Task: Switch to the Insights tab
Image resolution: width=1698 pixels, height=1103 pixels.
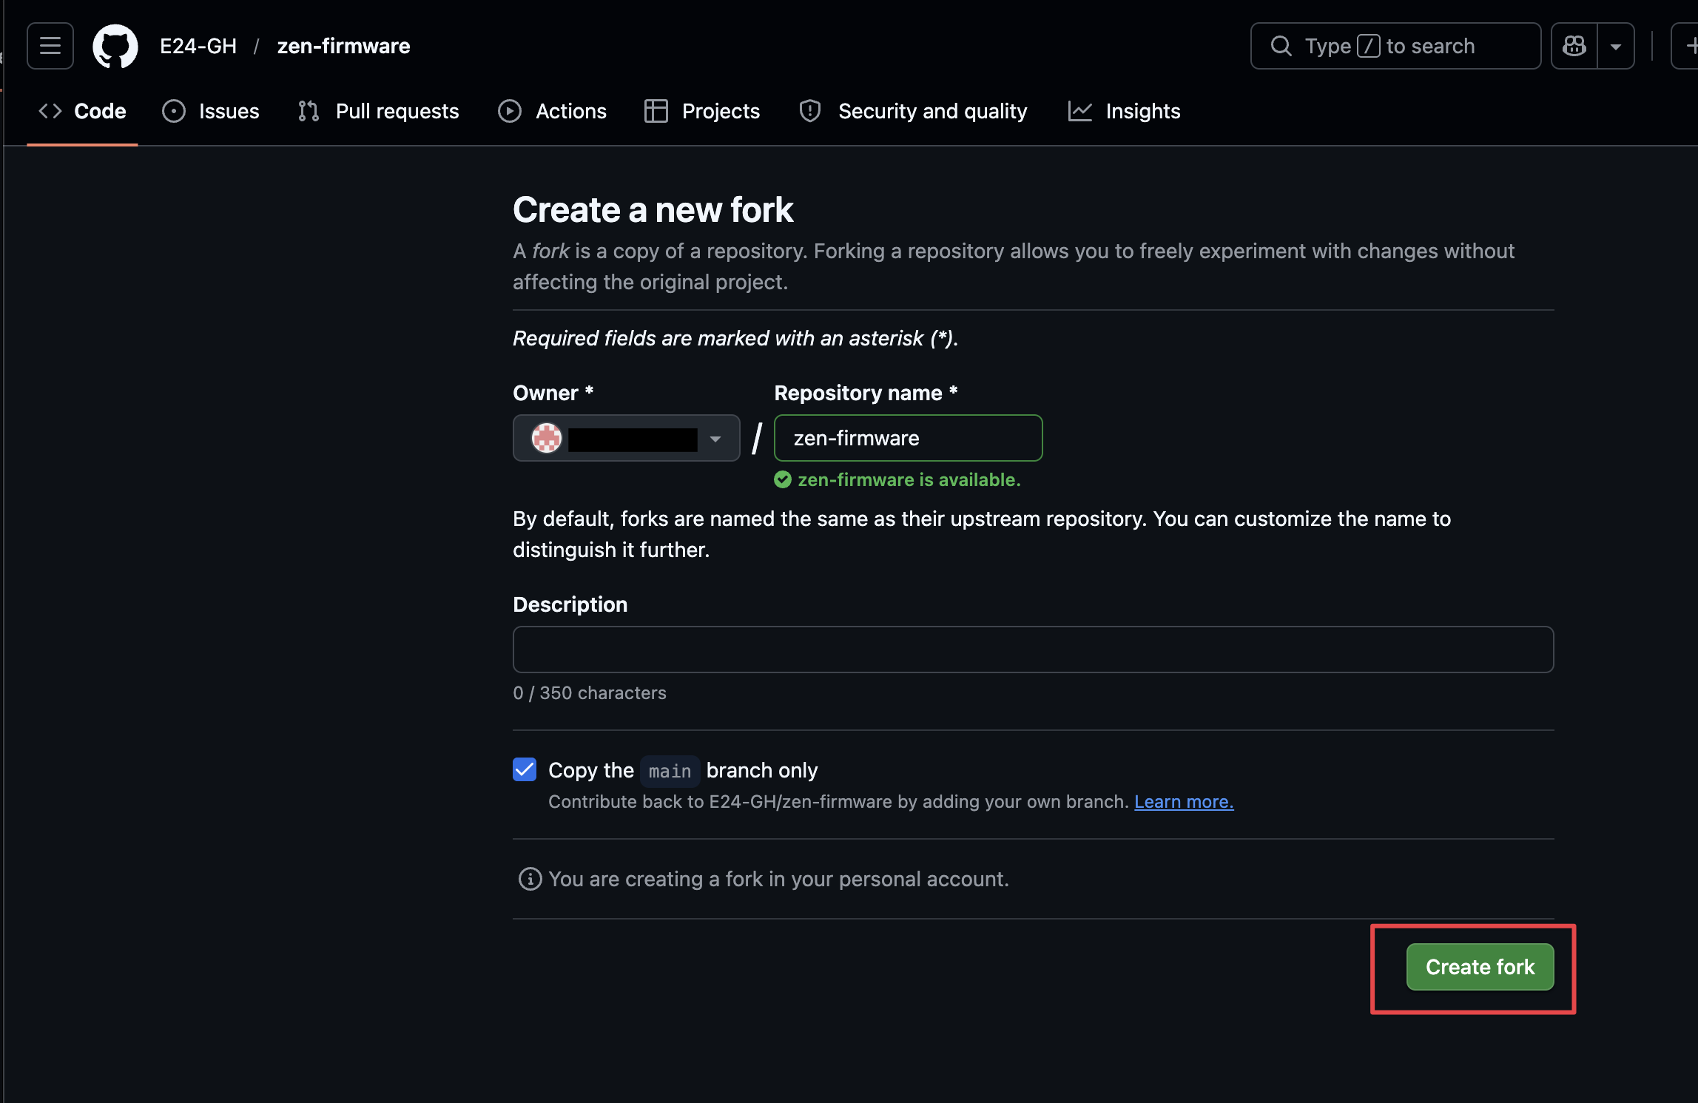Action: click(1125, 111)
